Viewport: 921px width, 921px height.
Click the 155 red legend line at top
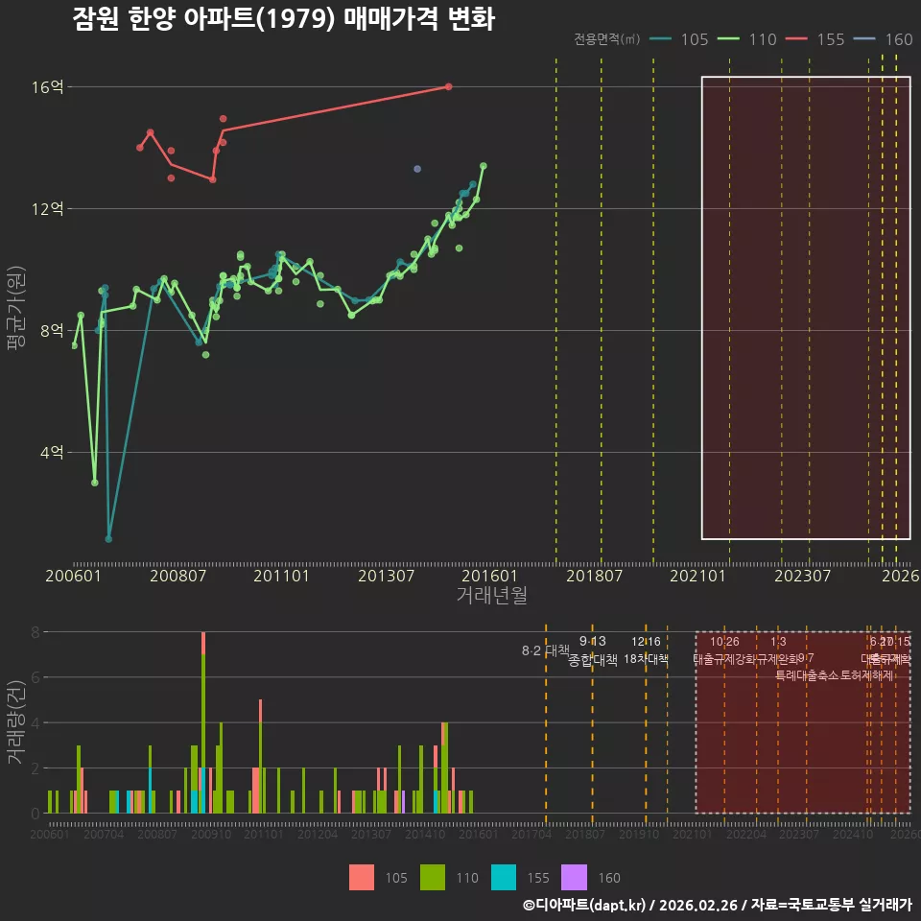point(796,39)
